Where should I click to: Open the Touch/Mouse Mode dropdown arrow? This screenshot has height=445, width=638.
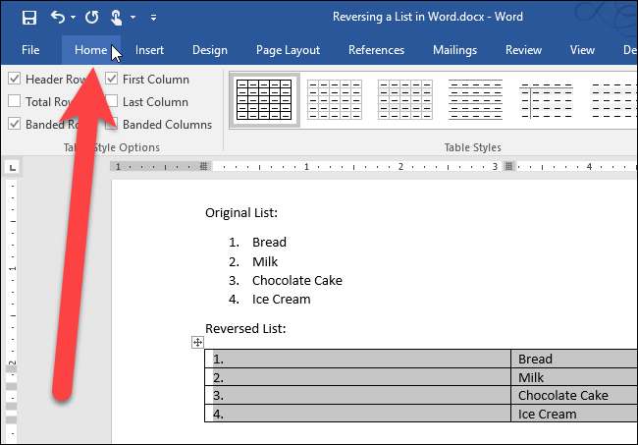(133, 18)
